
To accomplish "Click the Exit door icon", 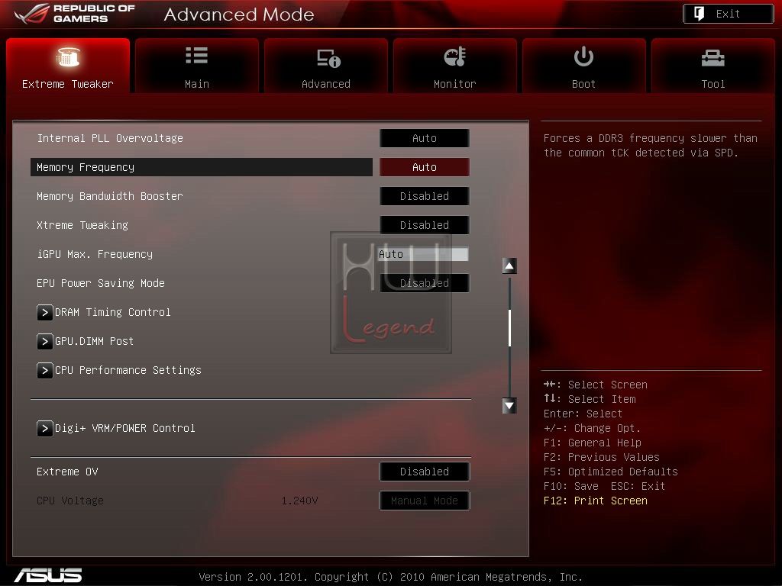I will pyautogui.click(x=700, y=14).
